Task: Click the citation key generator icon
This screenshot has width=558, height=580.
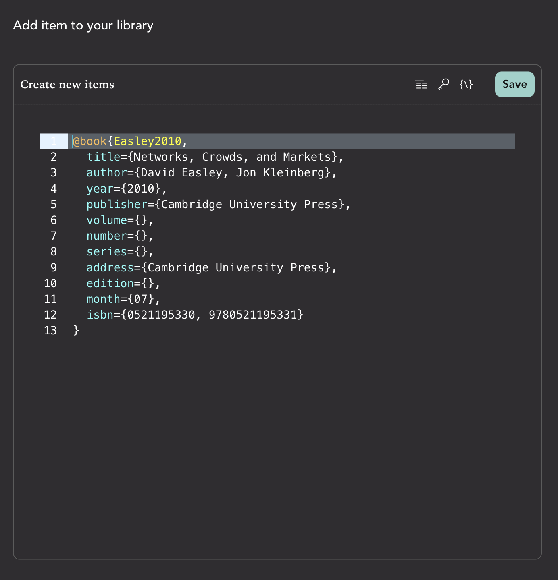Action: click(x=443, y=84)
